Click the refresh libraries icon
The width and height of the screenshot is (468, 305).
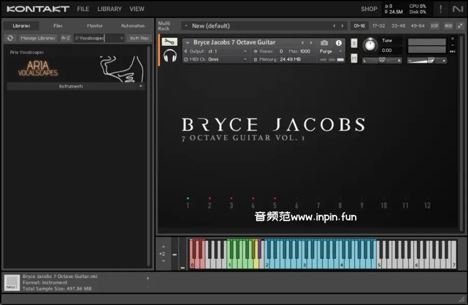point(10,38)
